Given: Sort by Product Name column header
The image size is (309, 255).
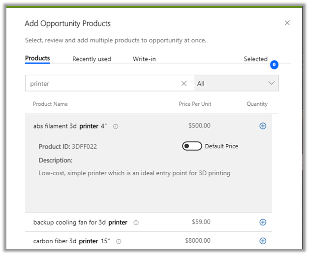Looking at the screenshot, I should click(x=50, y=104).
